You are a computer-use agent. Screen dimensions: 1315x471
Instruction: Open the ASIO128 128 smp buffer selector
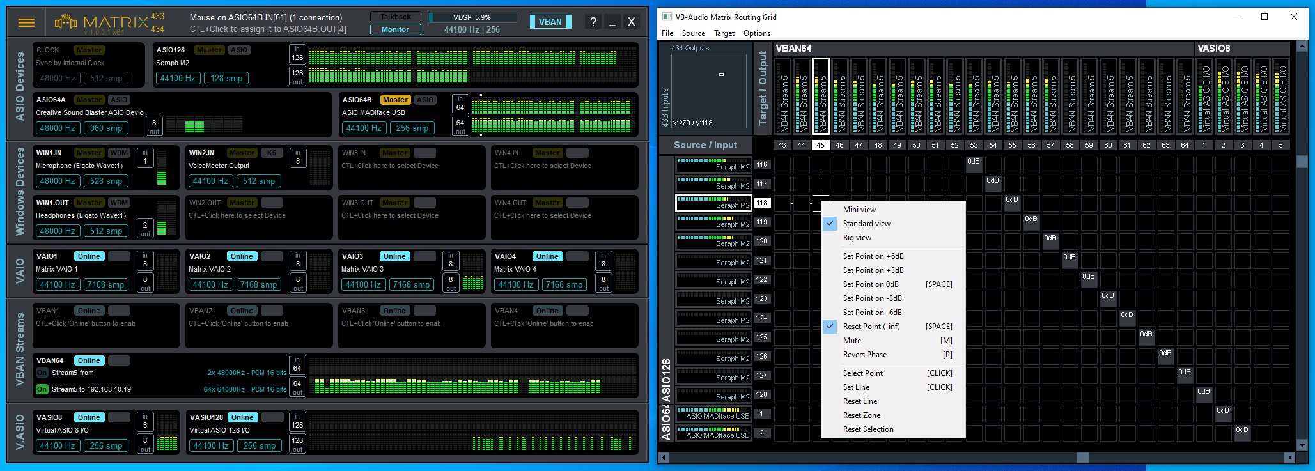(x=227, y=78)
